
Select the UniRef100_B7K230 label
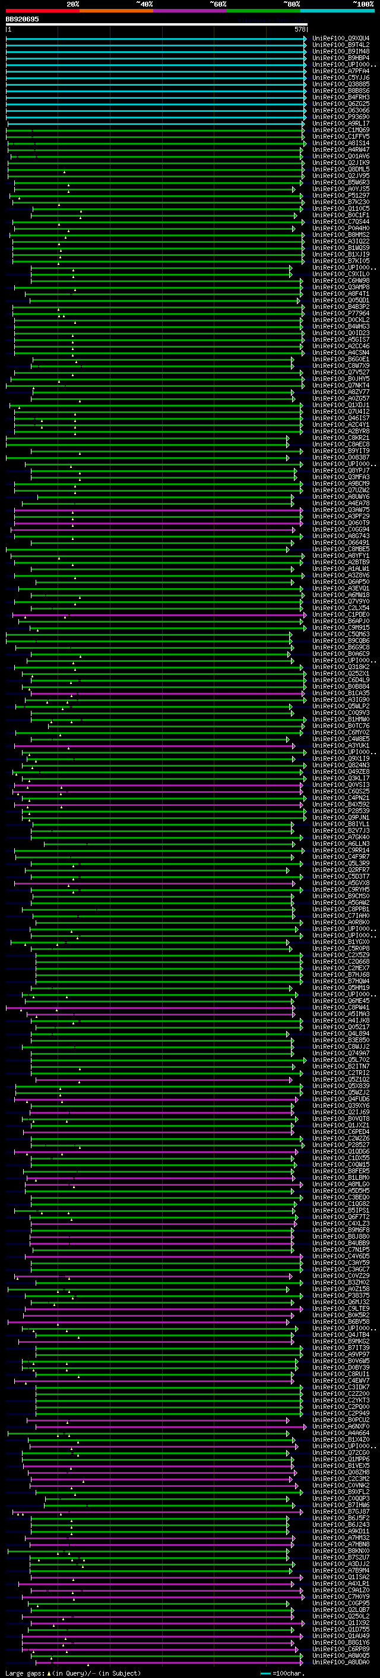point(340,202)
